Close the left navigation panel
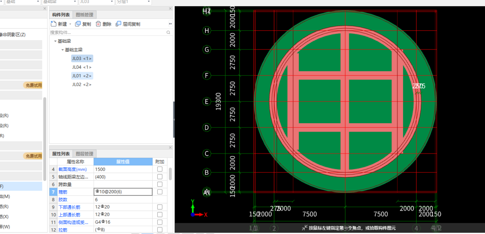The width and height of the screenshot is (485, 234). pos(45,9)
